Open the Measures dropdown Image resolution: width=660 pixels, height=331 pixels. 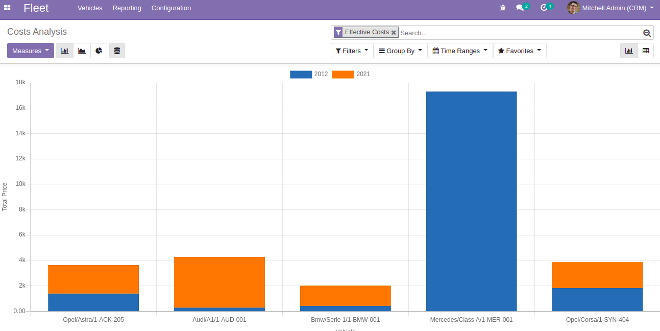31,51
